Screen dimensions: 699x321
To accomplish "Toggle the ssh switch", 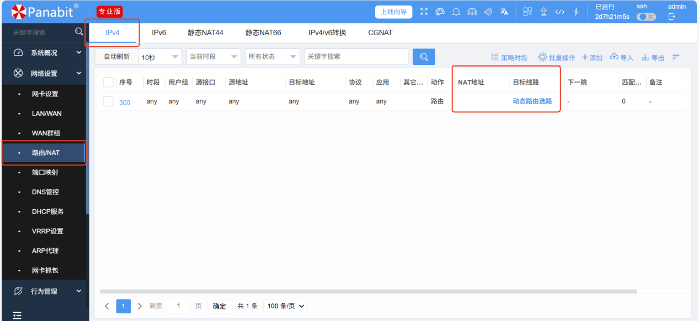I will click(645, 17).
